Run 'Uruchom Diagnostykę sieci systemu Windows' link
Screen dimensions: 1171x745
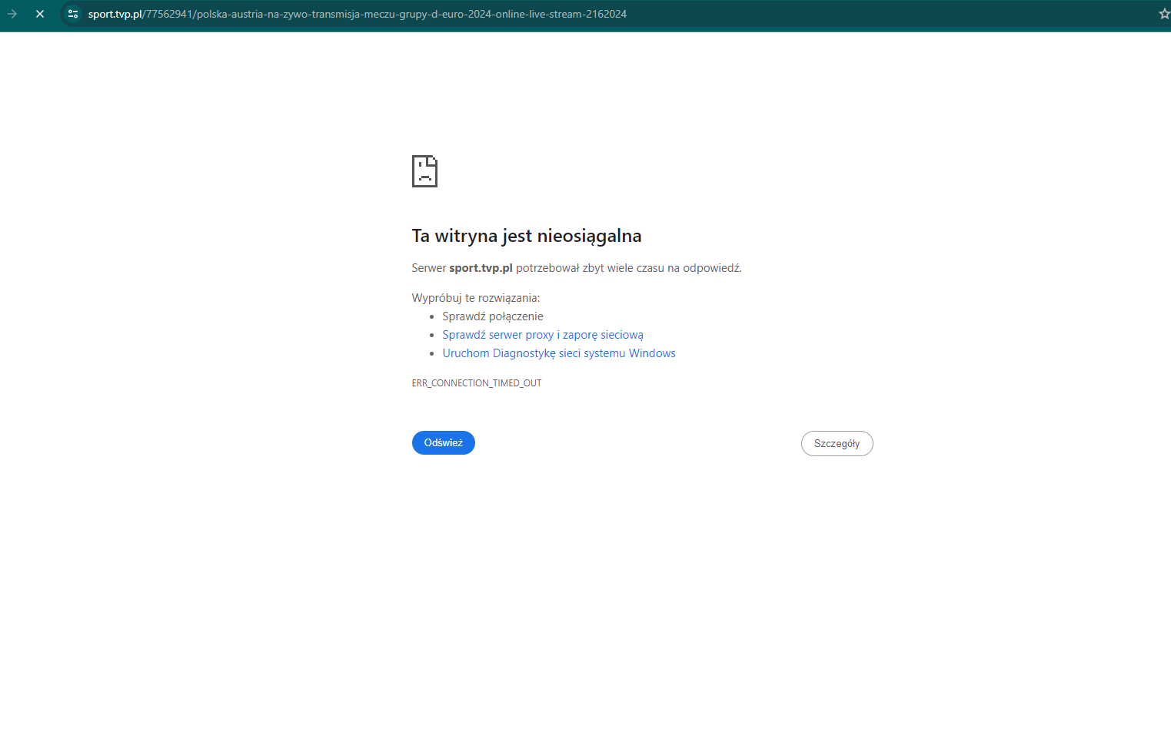(x=558, y=353)
